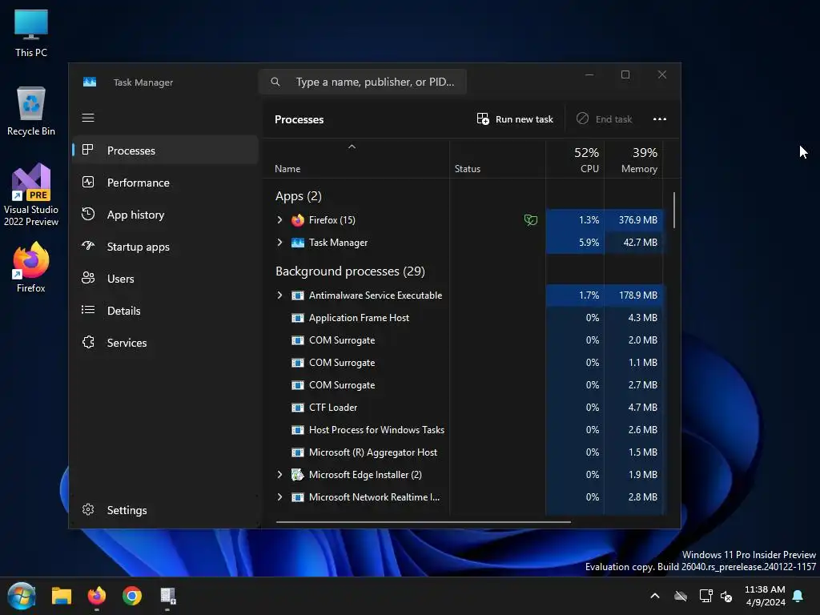The width and height of the screenshot is (820, 615).
Task: Click the Task Manager title bar icon
Action: pos(90,82)
